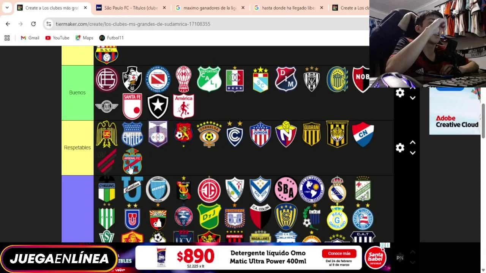
Task: Select the Independiente Medellín DIM crest
Action: coord(286,79)
